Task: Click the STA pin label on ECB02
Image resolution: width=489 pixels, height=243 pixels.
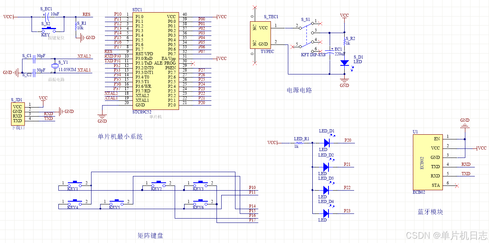Action: coord(436,185)
